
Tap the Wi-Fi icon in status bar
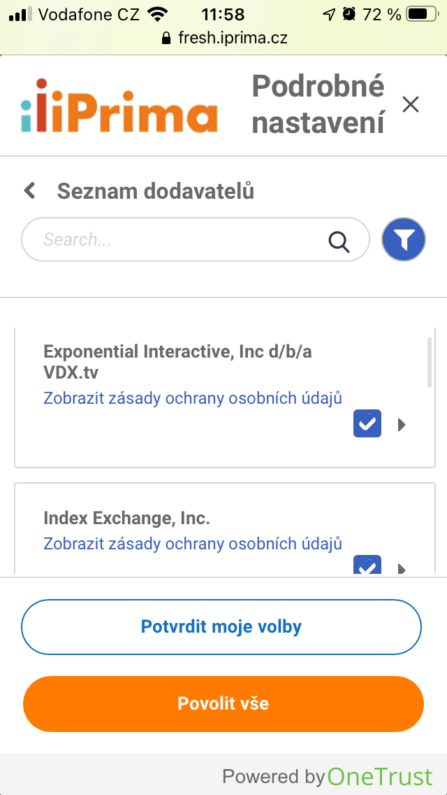159,14
